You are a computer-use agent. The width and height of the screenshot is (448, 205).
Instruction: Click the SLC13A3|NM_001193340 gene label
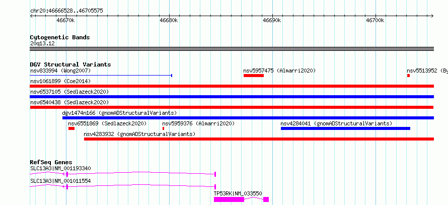[60, 168]
